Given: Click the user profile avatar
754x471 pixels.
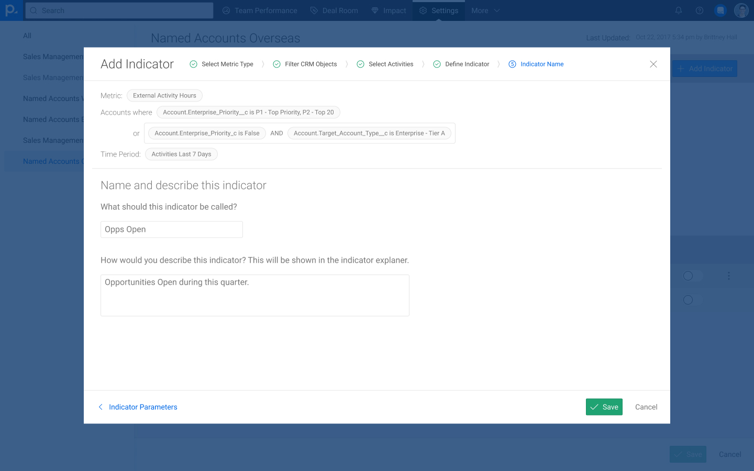Looking at the screenshot, I should point(741,10).
